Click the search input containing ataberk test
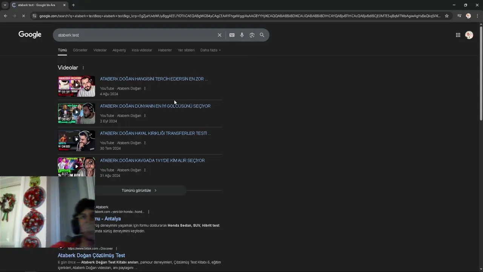483x272 pixels. [x=136, y=35]
